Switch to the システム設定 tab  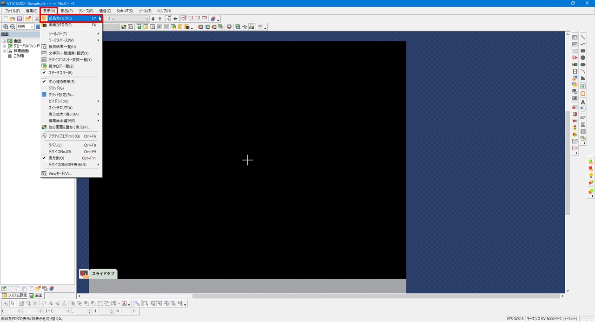click(x=14, y=296)
